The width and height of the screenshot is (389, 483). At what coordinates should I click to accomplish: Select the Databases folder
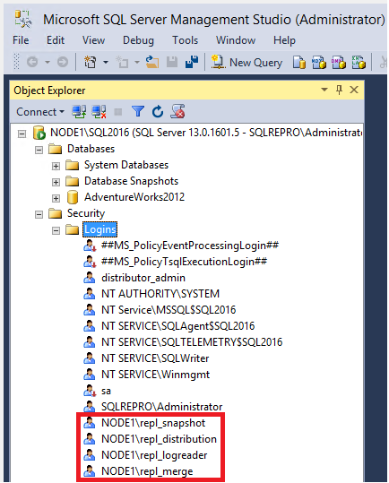point(91,149)
